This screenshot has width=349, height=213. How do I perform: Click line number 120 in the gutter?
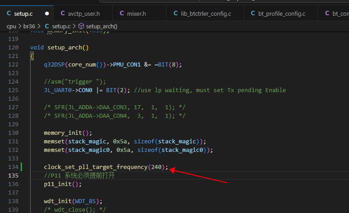pos(13,47)
